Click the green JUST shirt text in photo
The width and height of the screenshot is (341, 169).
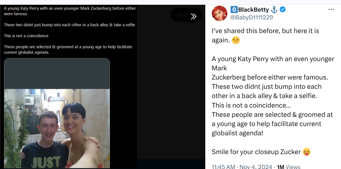(45, 162)
